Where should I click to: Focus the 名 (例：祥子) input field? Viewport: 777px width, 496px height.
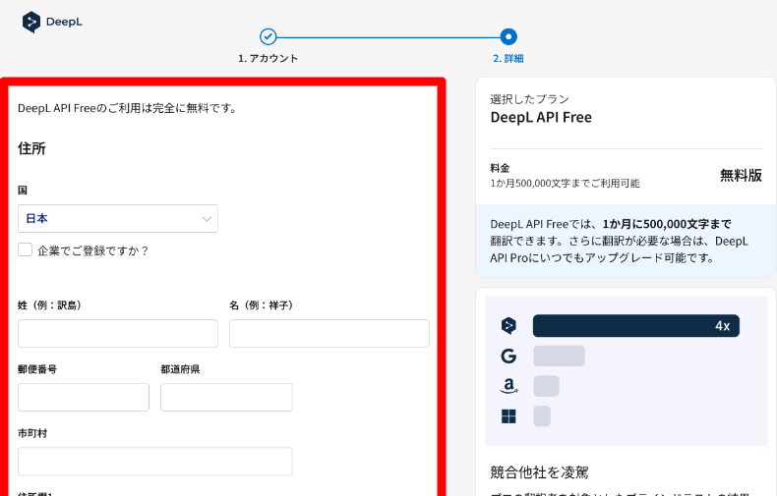(x=329, y=333)
